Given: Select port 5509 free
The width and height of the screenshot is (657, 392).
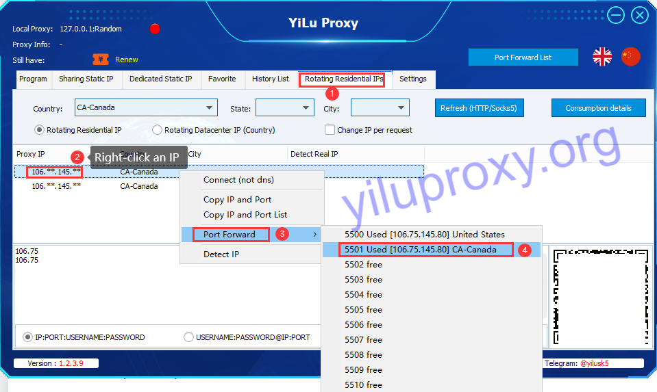Looking at the screenshot, I should (x=432, y=370).
